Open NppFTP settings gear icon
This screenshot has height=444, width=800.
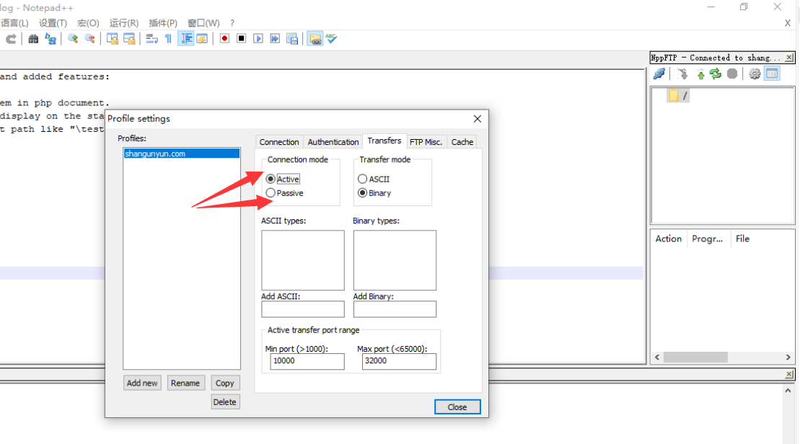click(755, 74)
